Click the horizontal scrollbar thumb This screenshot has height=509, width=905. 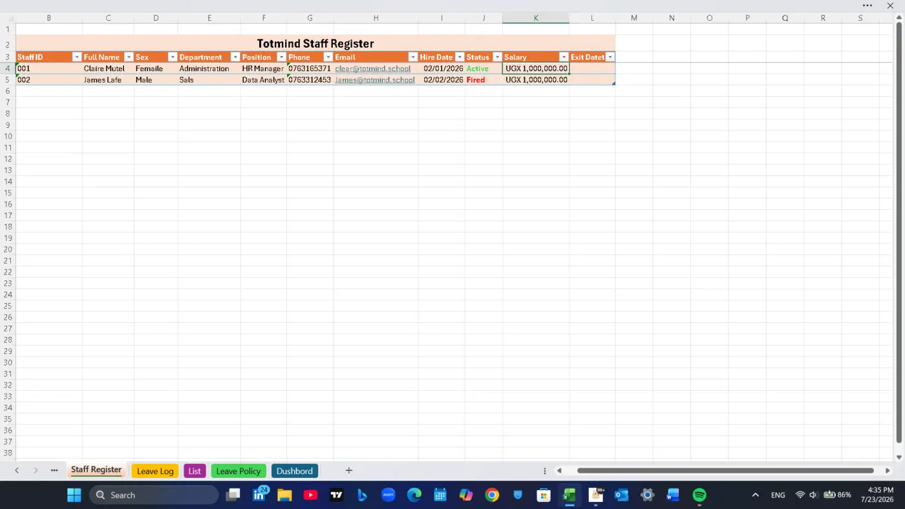(725, 471)
